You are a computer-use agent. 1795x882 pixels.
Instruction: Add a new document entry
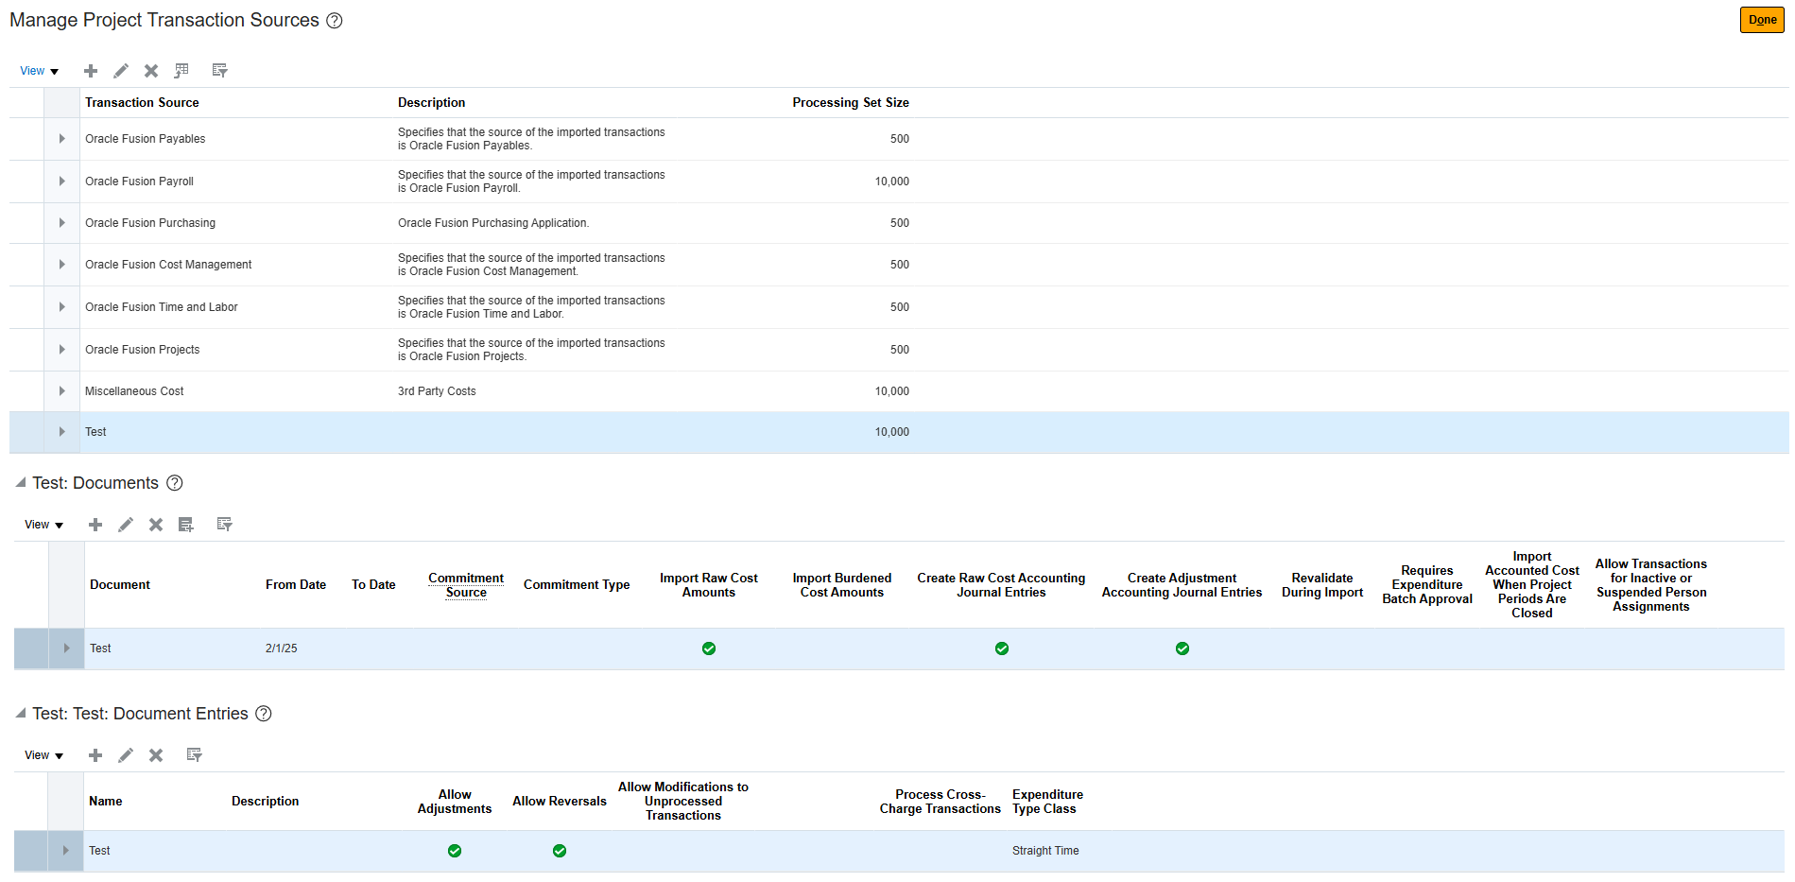click(x=95, y=755)
